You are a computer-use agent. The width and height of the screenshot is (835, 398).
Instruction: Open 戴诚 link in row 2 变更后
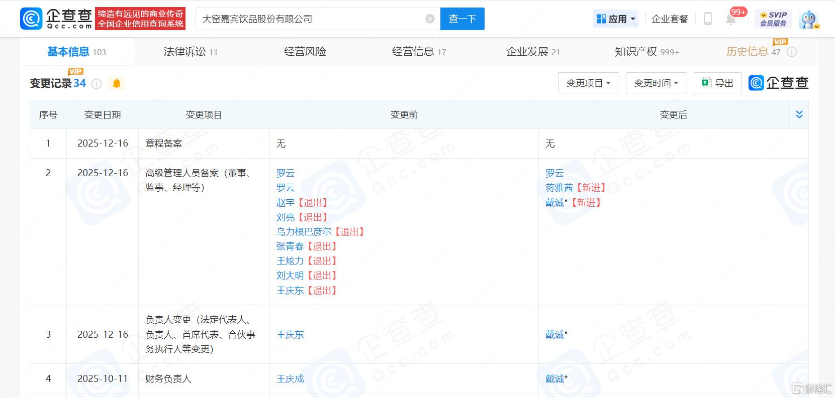point(556,203)
